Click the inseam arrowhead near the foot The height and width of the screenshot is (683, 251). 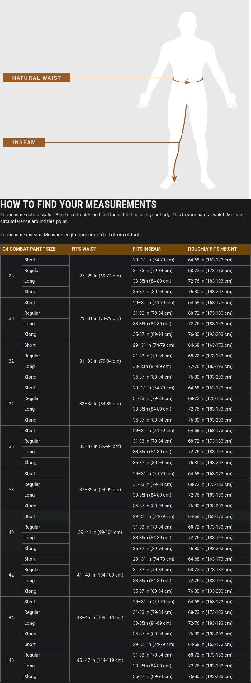pos(174,179)
